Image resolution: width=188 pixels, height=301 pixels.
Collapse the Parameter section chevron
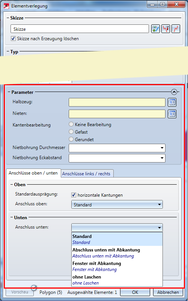(174, 92)
